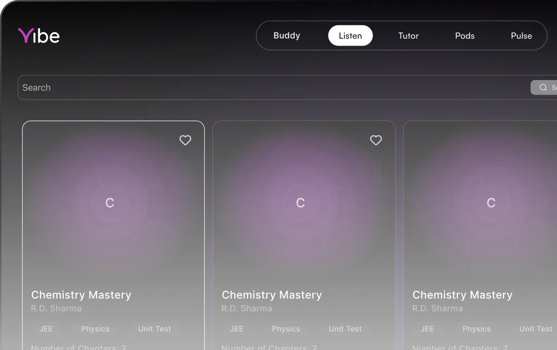Select the Listen tab
The height and width of the screenshot is (350, 557).
tap(350, 36)
